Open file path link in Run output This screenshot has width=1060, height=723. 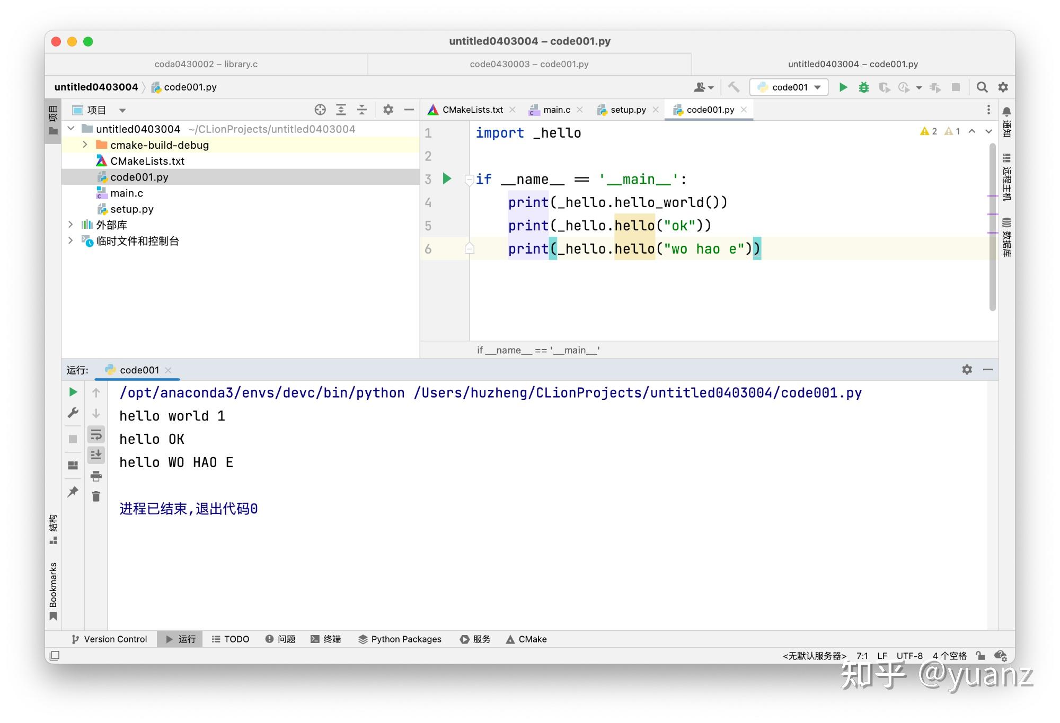(x=638, y=393)
